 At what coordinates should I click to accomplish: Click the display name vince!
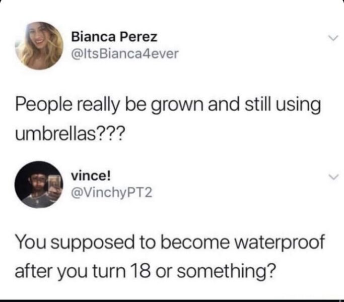(91, 176)
